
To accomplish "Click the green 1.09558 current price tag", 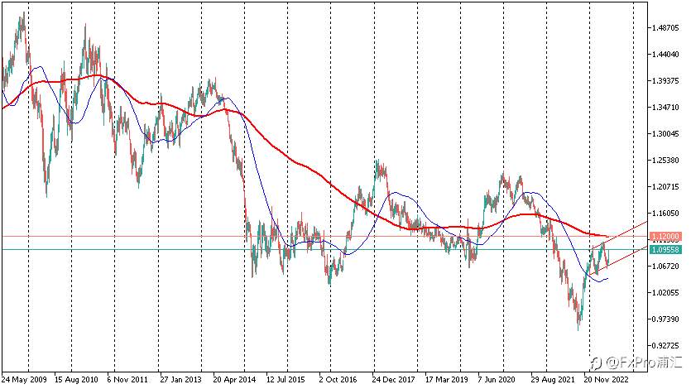I will click(x=665, y=250).
